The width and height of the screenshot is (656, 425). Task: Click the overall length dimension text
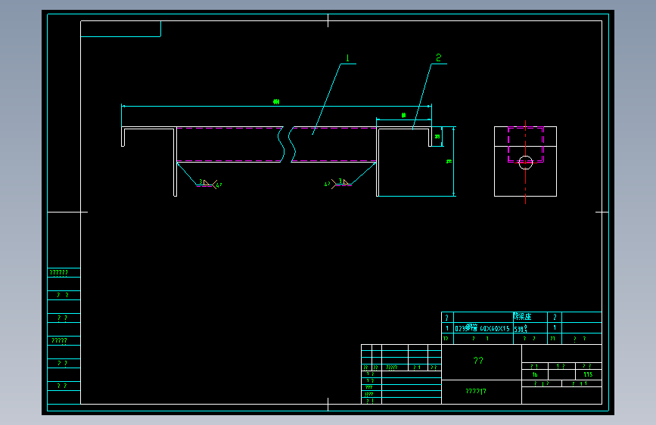[x=276, y=101]
